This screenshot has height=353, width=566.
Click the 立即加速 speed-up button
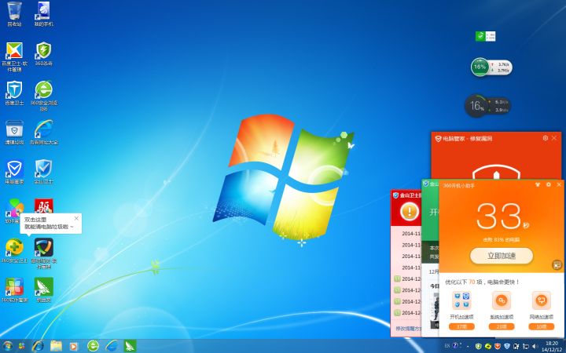[501, 256]
